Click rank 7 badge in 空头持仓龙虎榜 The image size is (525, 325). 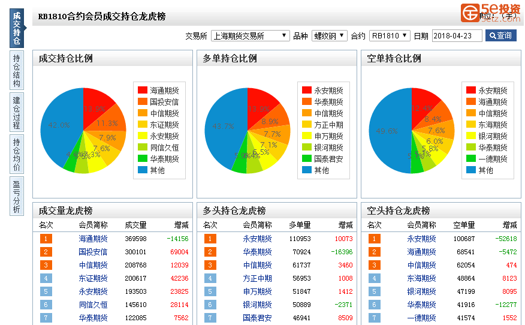(x=375, y=318)
